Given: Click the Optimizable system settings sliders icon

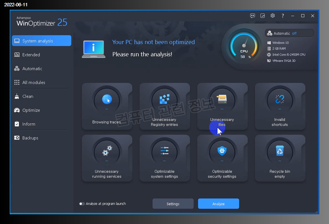Looking at the screenshot, I should click(x=164, y=151).
